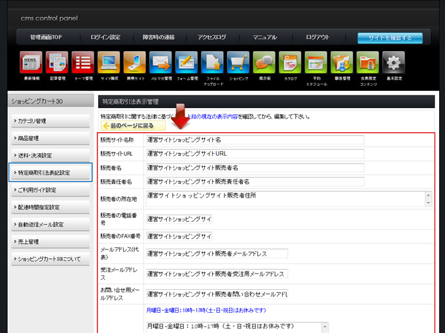Screen dimensions: 445x333
Task: Select the メルマガ管理 mail magazine icon
Action: pyautogui.click(x=160, y=63)
